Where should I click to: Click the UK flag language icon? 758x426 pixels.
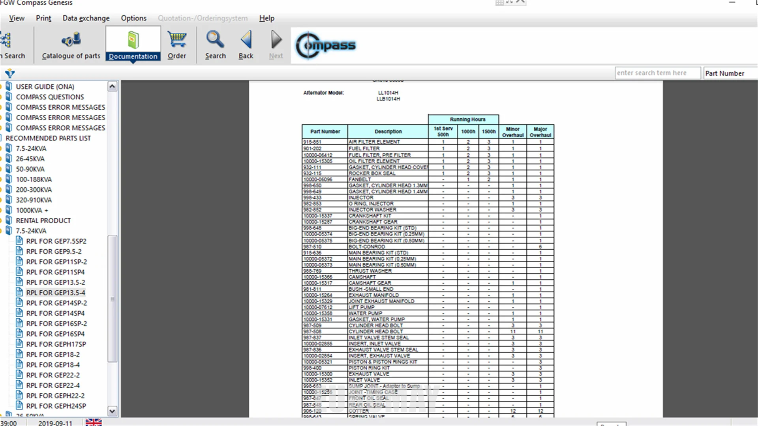pyautogui.click(x=94, y=422)
